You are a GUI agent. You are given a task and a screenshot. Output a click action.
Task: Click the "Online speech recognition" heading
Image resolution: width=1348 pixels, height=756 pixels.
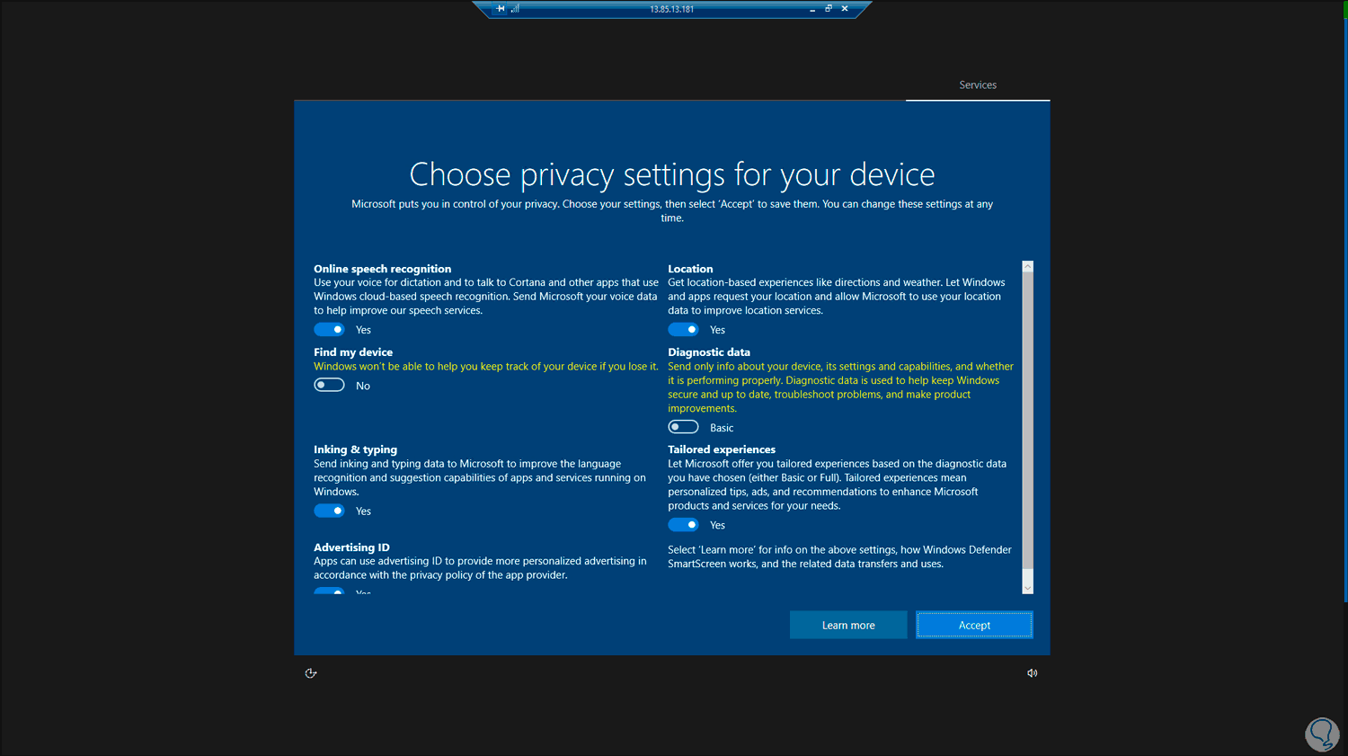[x=383, y=269]
